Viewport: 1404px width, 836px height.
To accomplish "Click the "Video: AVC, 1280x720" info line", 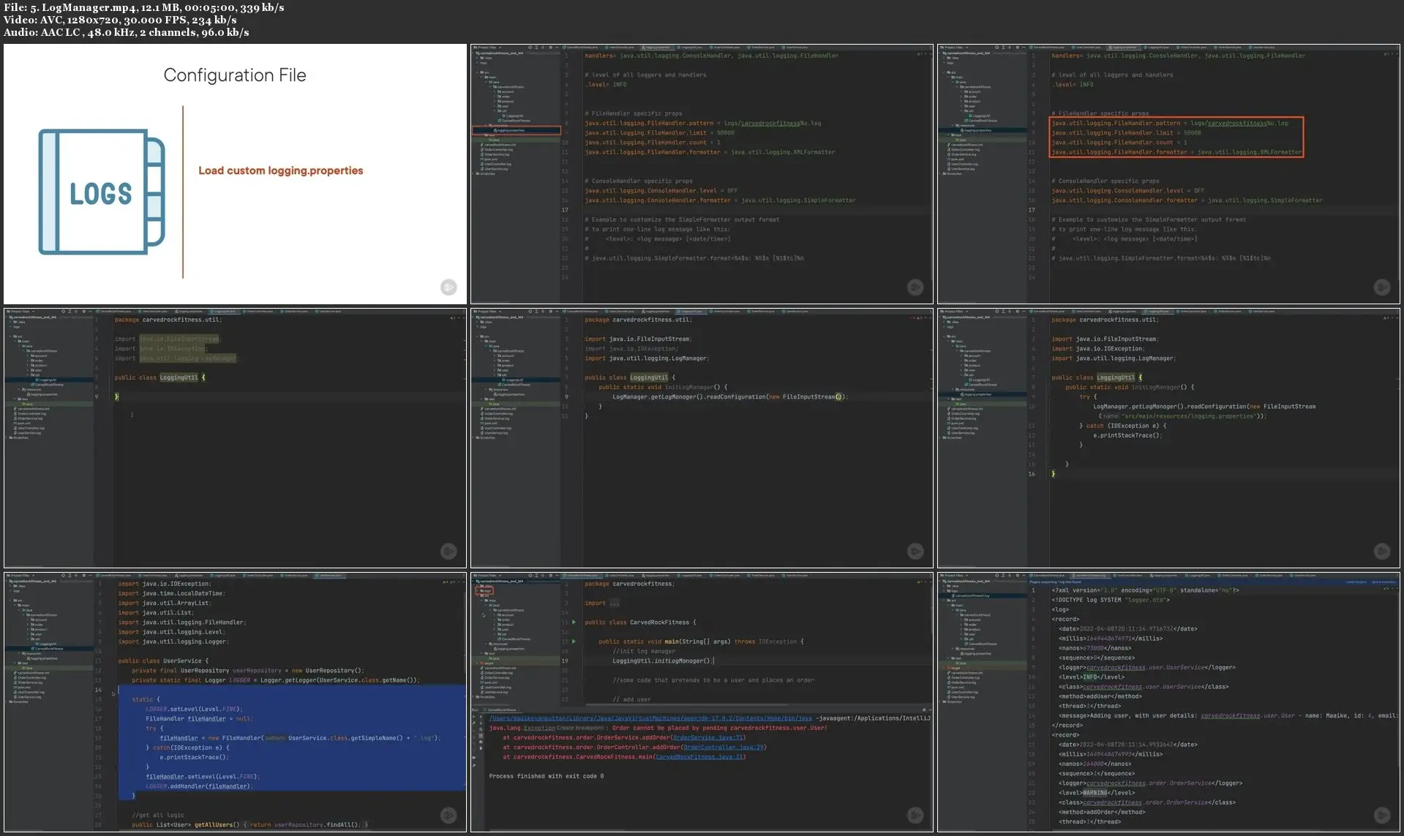I will pyautogui.click(x=120, y=20).
